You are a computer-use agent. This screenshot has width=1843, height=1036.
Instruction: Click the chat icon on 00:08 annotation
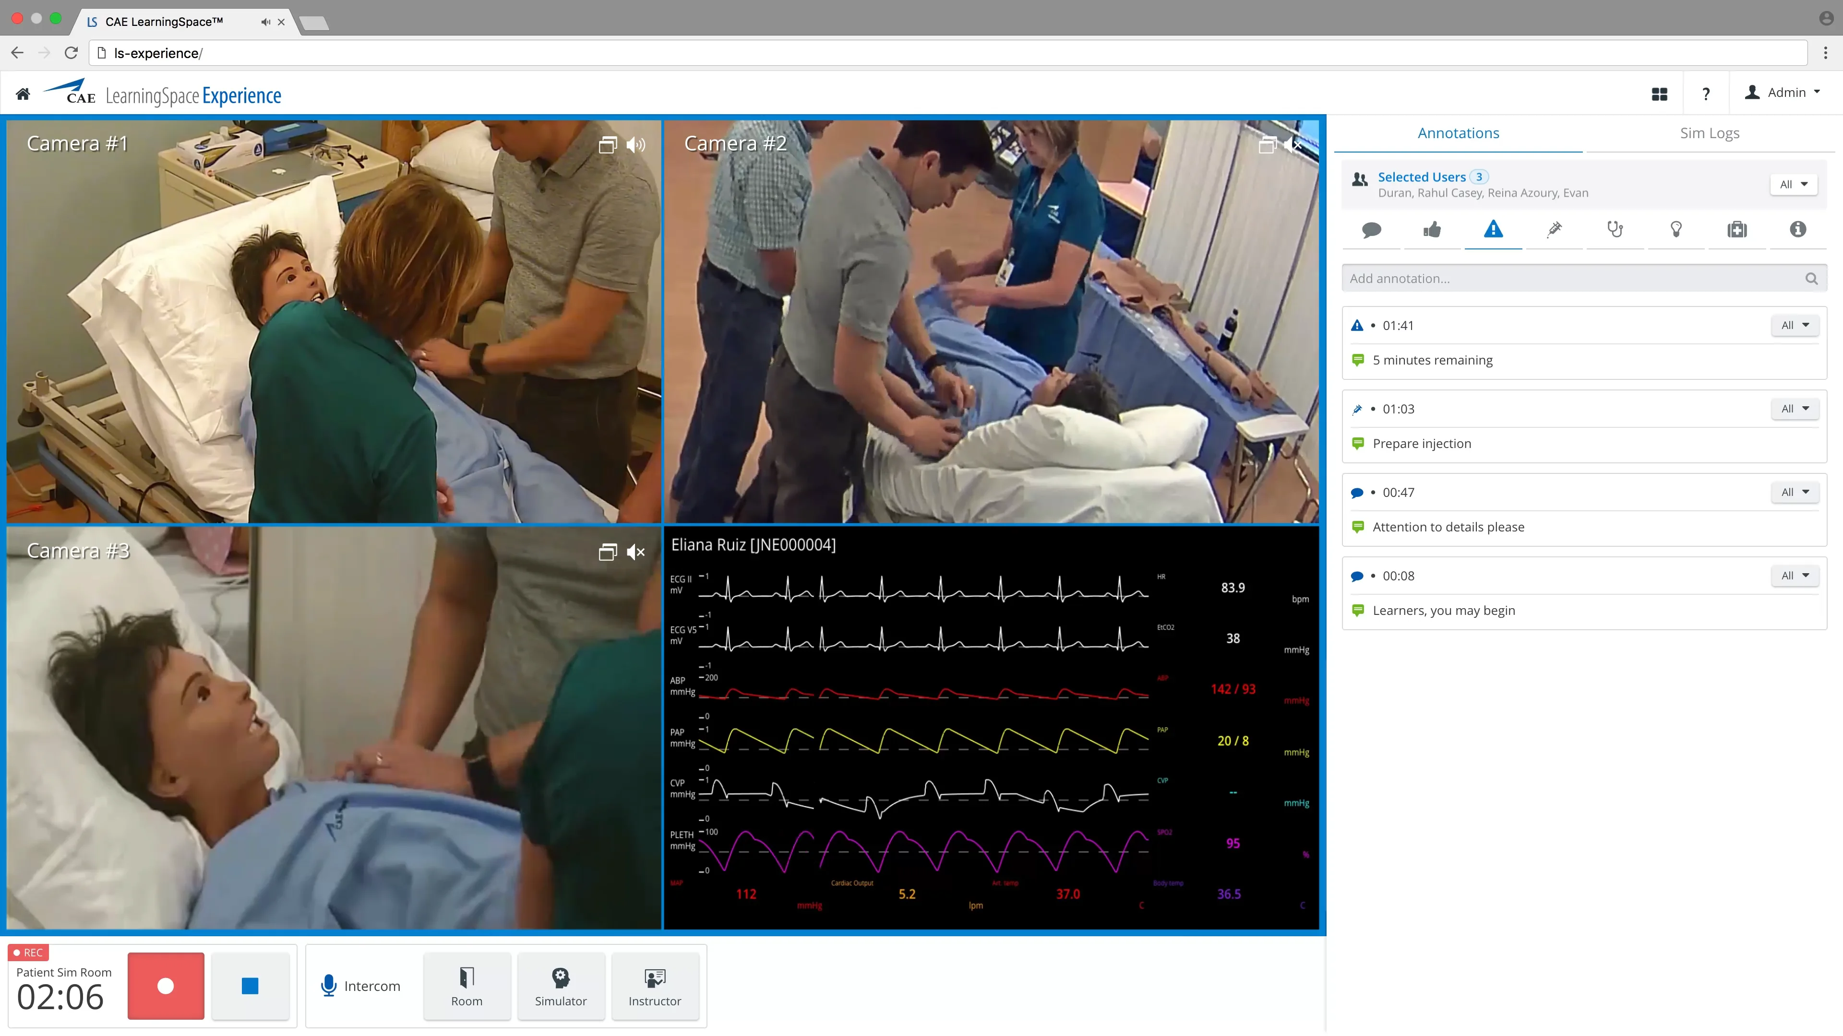click(x=1357, y=576)
